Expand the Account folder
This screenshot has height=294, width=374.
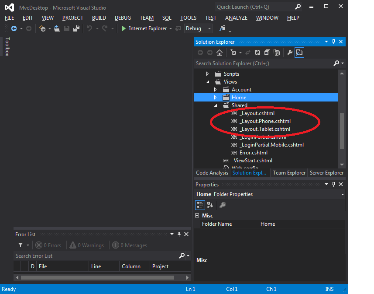[216, 90]
